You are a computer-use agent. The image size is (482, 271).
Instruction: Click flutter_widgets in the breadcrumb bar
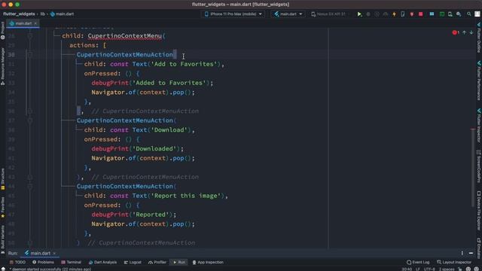point(19,14)
